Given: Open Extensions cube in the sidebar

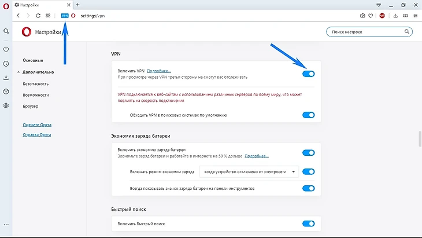Looking at the screenshot, I should [6, 91].
